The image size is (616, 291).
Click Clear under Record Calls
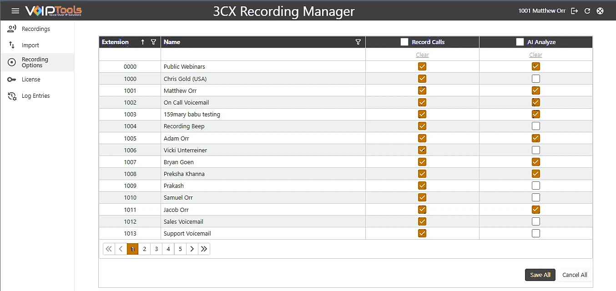point(422,55)
